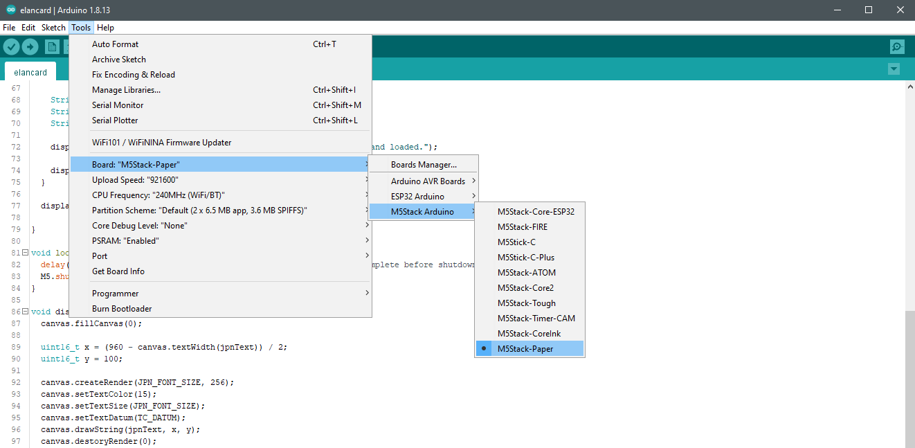Select M5Stack-FIRE board
The width and height of the screenshot is (915, 448).
point(530,227)
